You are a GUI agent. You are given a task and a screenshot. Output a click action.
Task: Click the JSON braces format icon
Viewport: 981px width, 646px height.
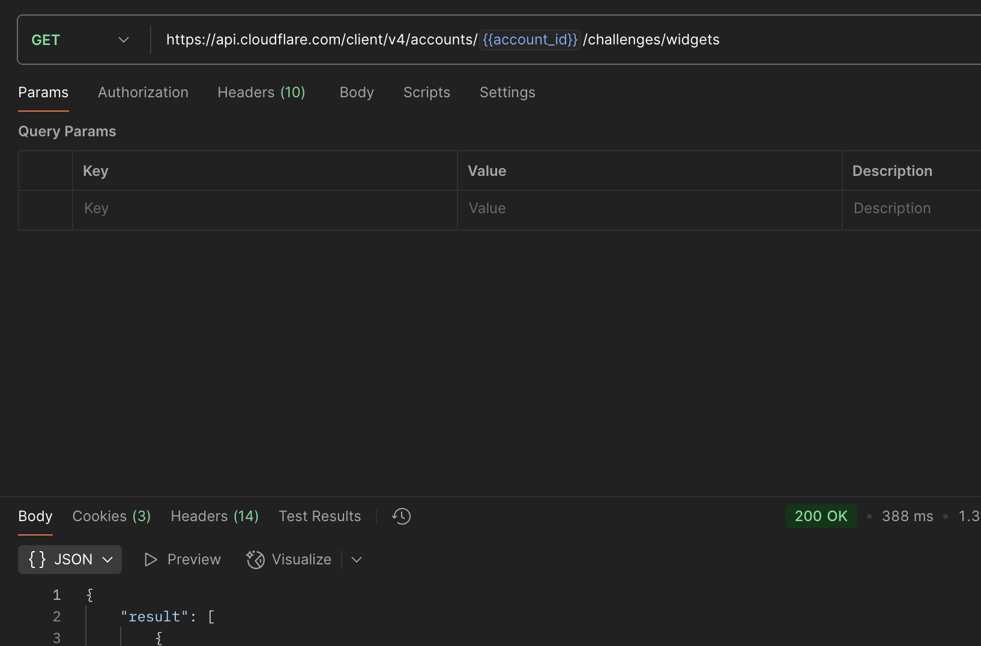(x=37, y=560)
